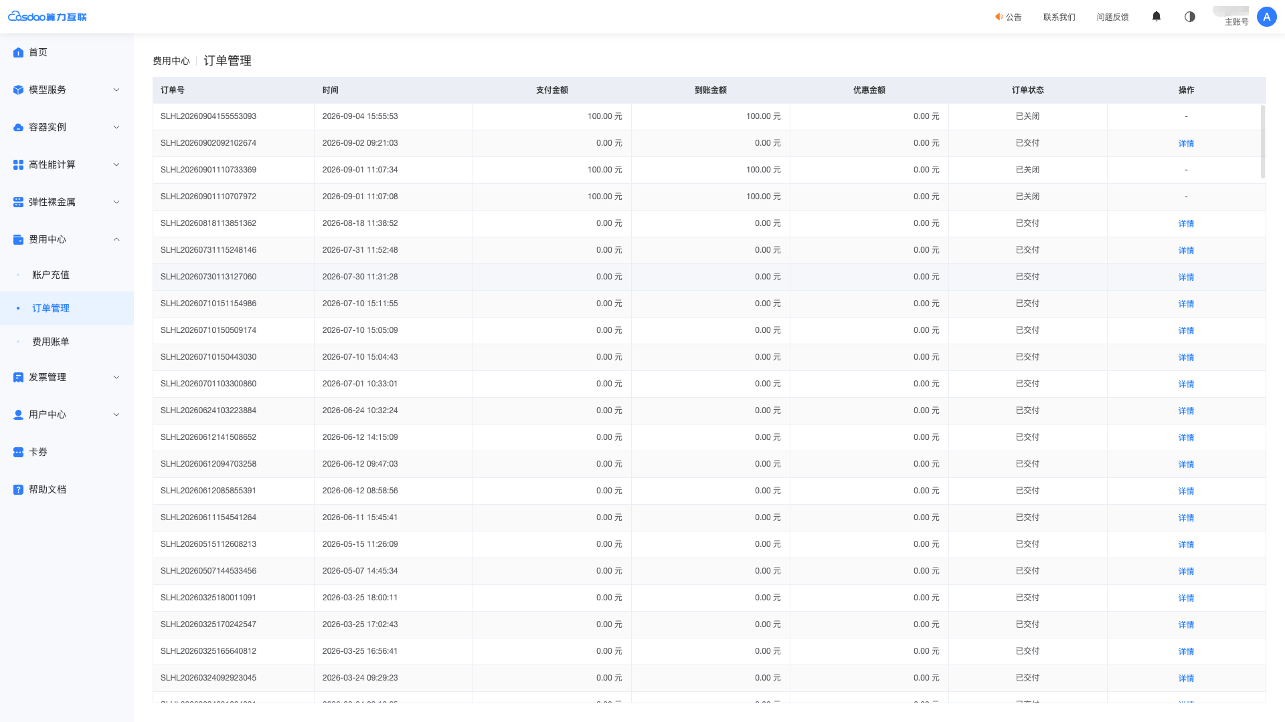Click the 容器实例 cloud icon
1285x722 pixels.
pyautogui.click(x=18, y=127)
